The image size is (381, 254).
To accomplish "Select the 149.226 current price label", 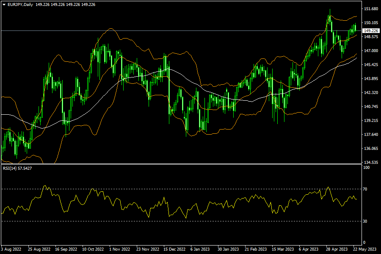I will tap(371, 30).
